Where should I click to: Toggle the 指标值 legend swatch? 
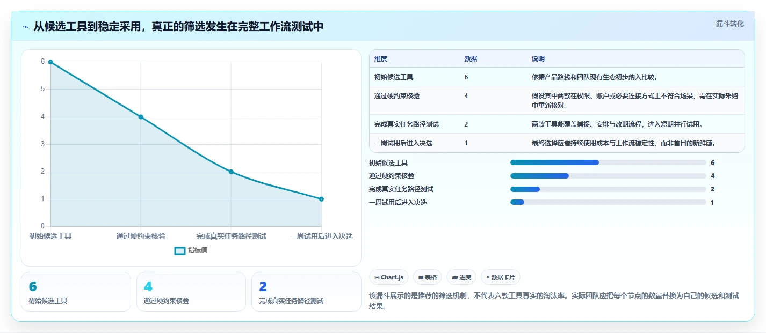click(x=180, y=250)
